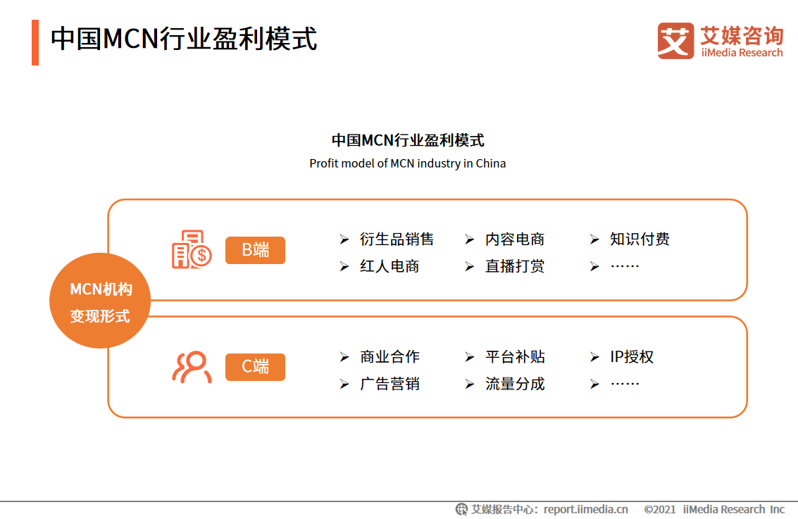Screen dimensions: 798x519
Task: Click the 平台补贴 item
Action: [514, 357]
